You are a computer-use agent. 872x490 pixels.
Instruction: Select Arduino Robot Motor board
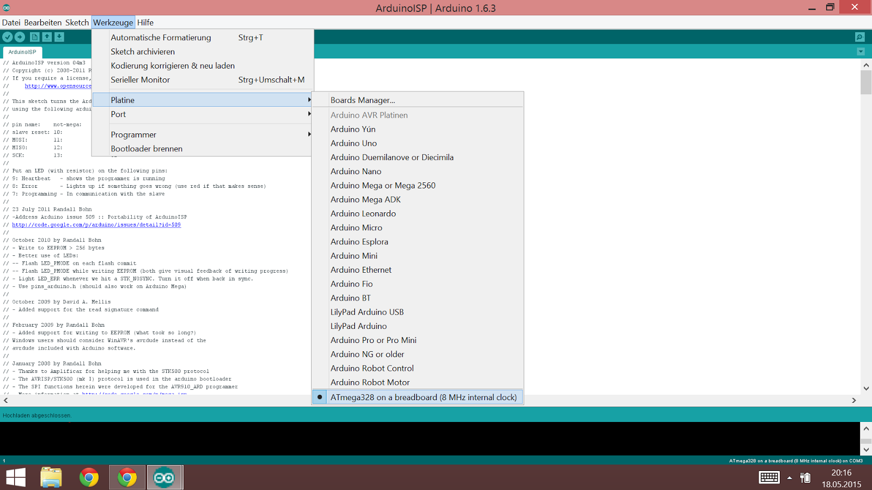(417, 382)
